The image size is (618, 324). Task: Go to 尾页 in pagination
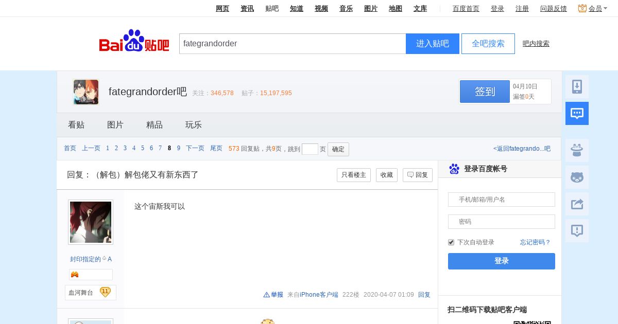(216, 148)
